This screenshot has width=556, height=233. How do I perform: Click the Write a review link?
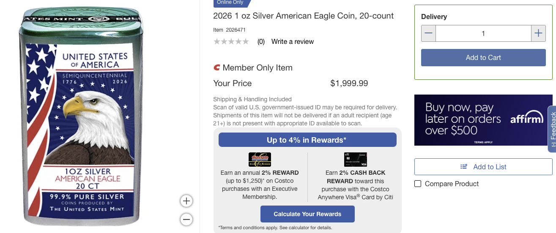click(293, 42)
